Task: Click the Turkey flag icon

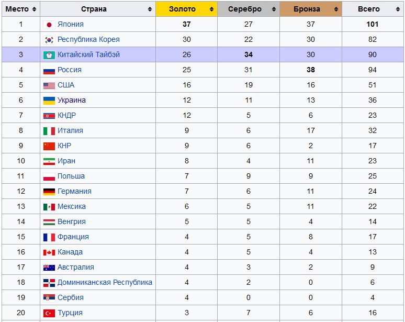Action: pyautogui.click(x=49, y=313)
